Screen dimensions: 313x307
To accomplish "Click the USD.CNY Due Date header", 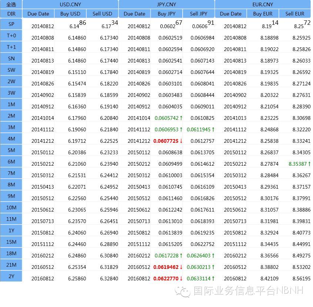I will (x=38, y=14).
